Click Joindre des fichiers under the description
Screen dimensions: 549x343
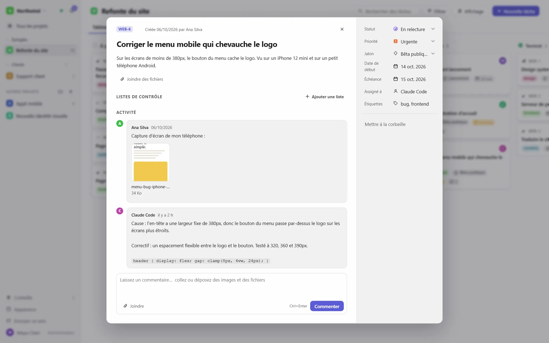tap(142, 79)
